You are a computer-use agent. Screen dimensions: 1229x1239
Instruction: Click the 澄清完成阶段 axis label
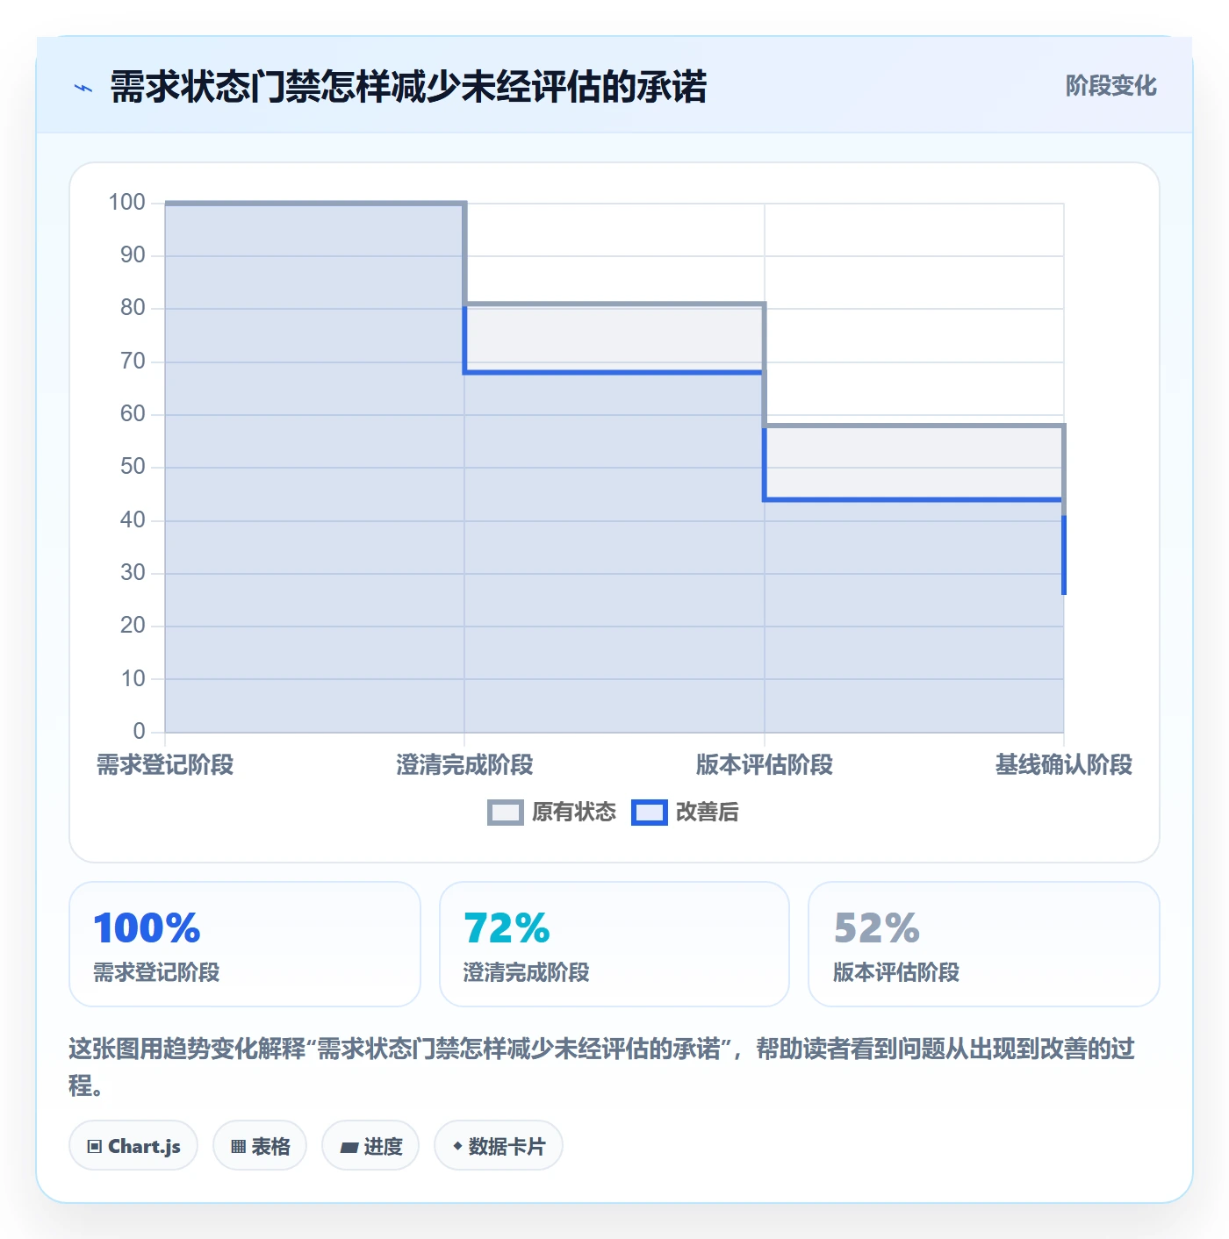(x=464, y=765)
